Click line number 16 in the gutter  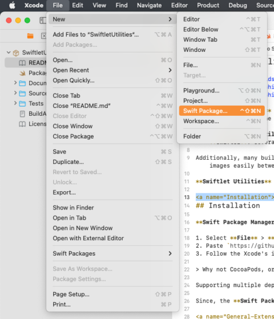coord(187,223)
